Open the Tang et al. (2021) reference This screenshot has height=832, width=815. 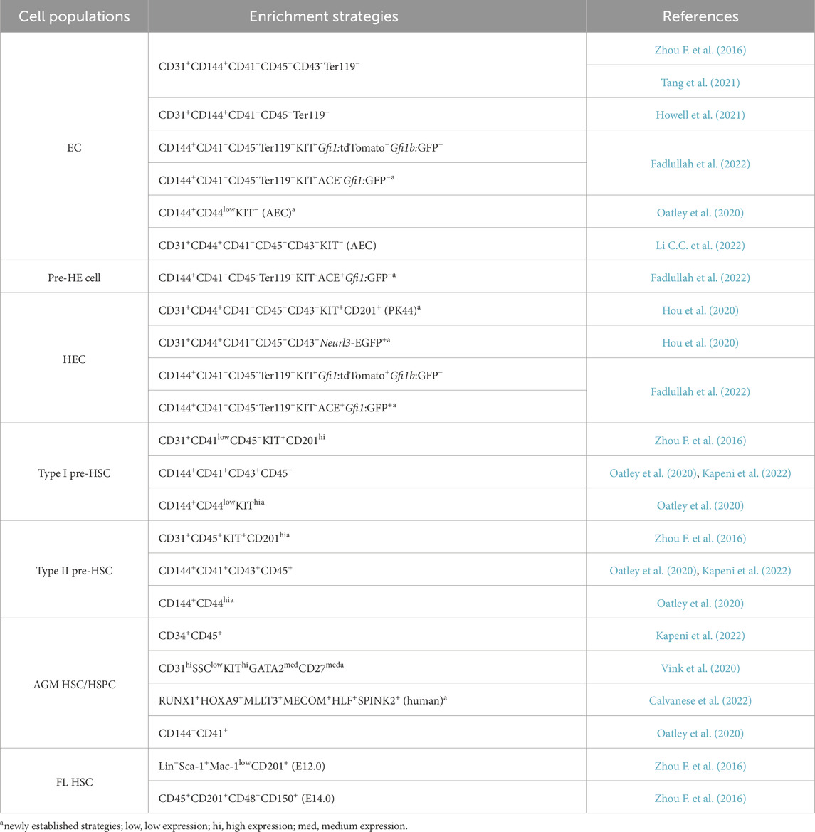click(x=700, y=83)
